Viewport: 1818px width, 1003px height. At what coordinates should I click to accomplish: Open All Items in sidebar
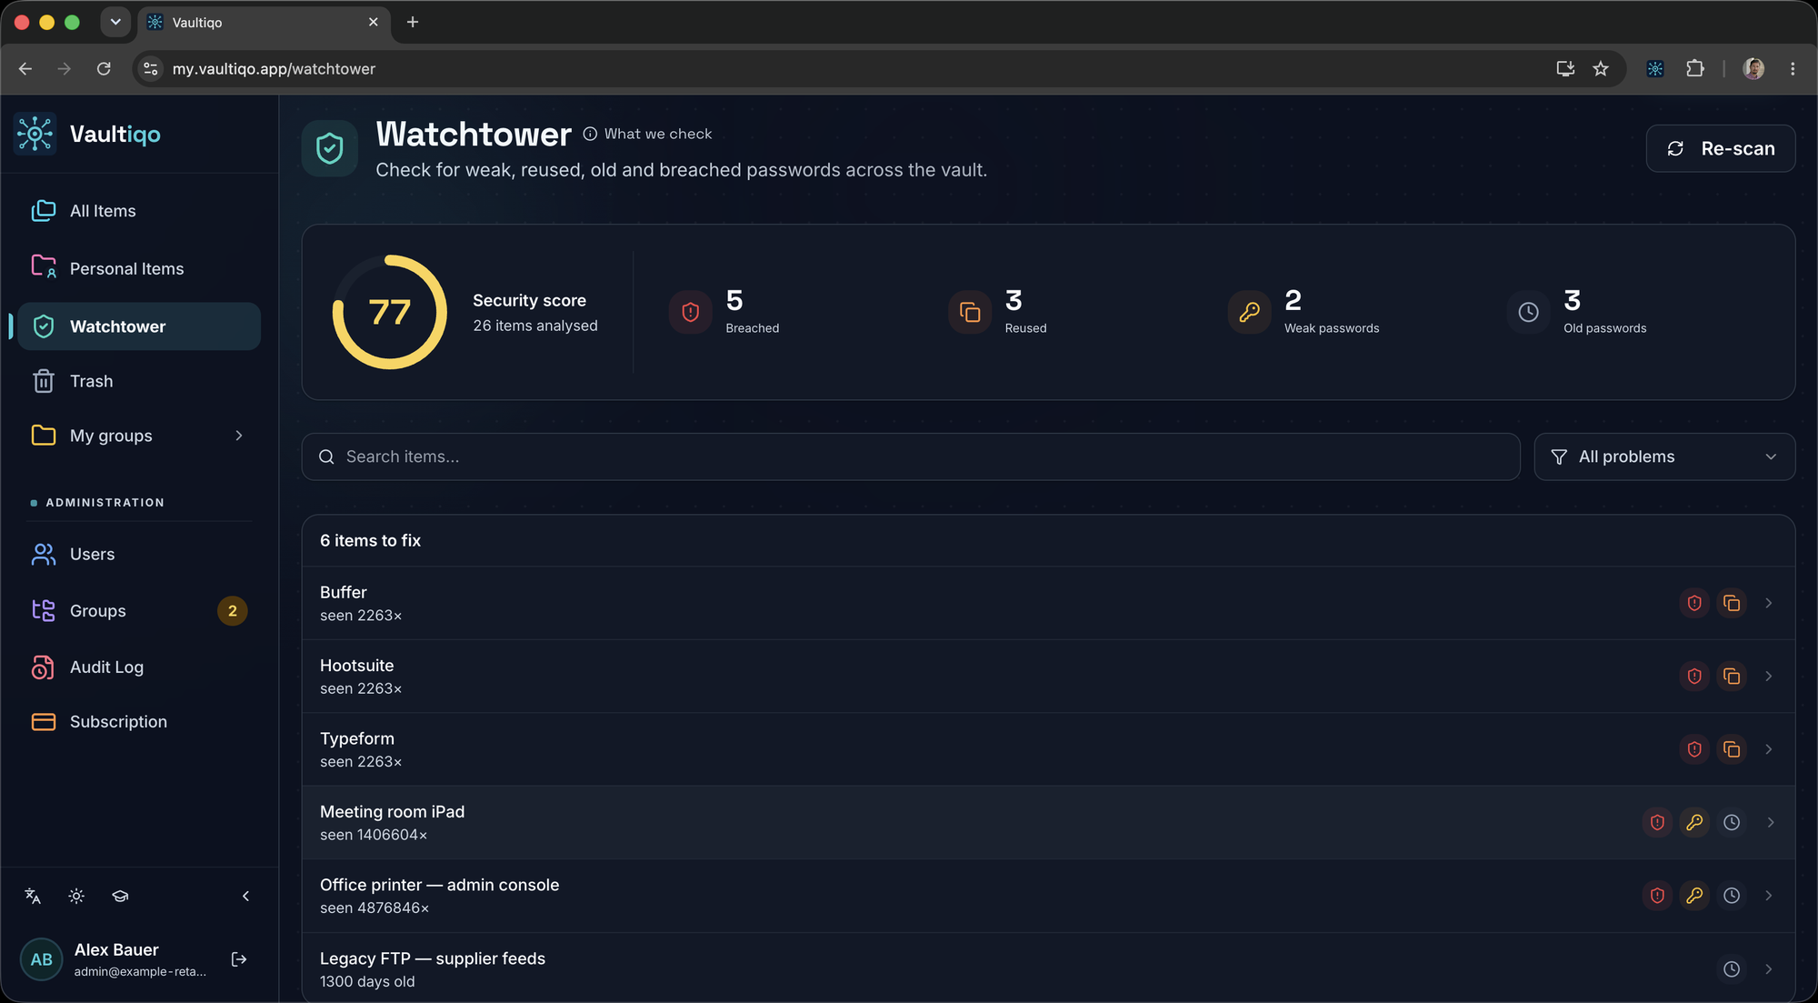point(139,211)
